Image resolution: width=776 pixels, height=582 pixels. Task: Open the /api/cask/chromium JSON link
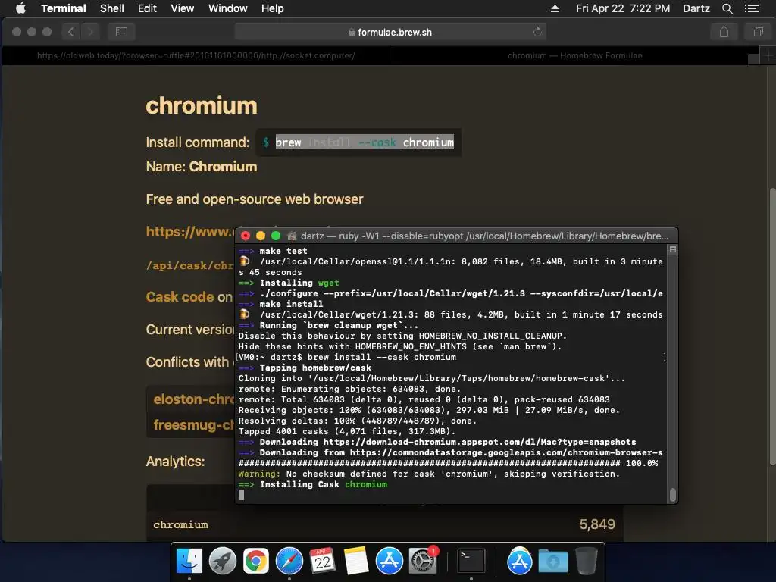(190, 265)
